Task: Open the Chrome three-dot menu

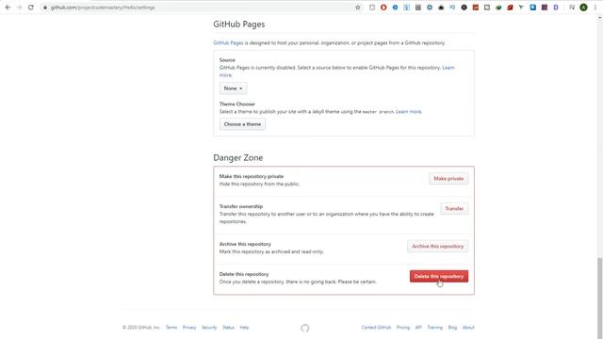Action: (x=595, y=8)
